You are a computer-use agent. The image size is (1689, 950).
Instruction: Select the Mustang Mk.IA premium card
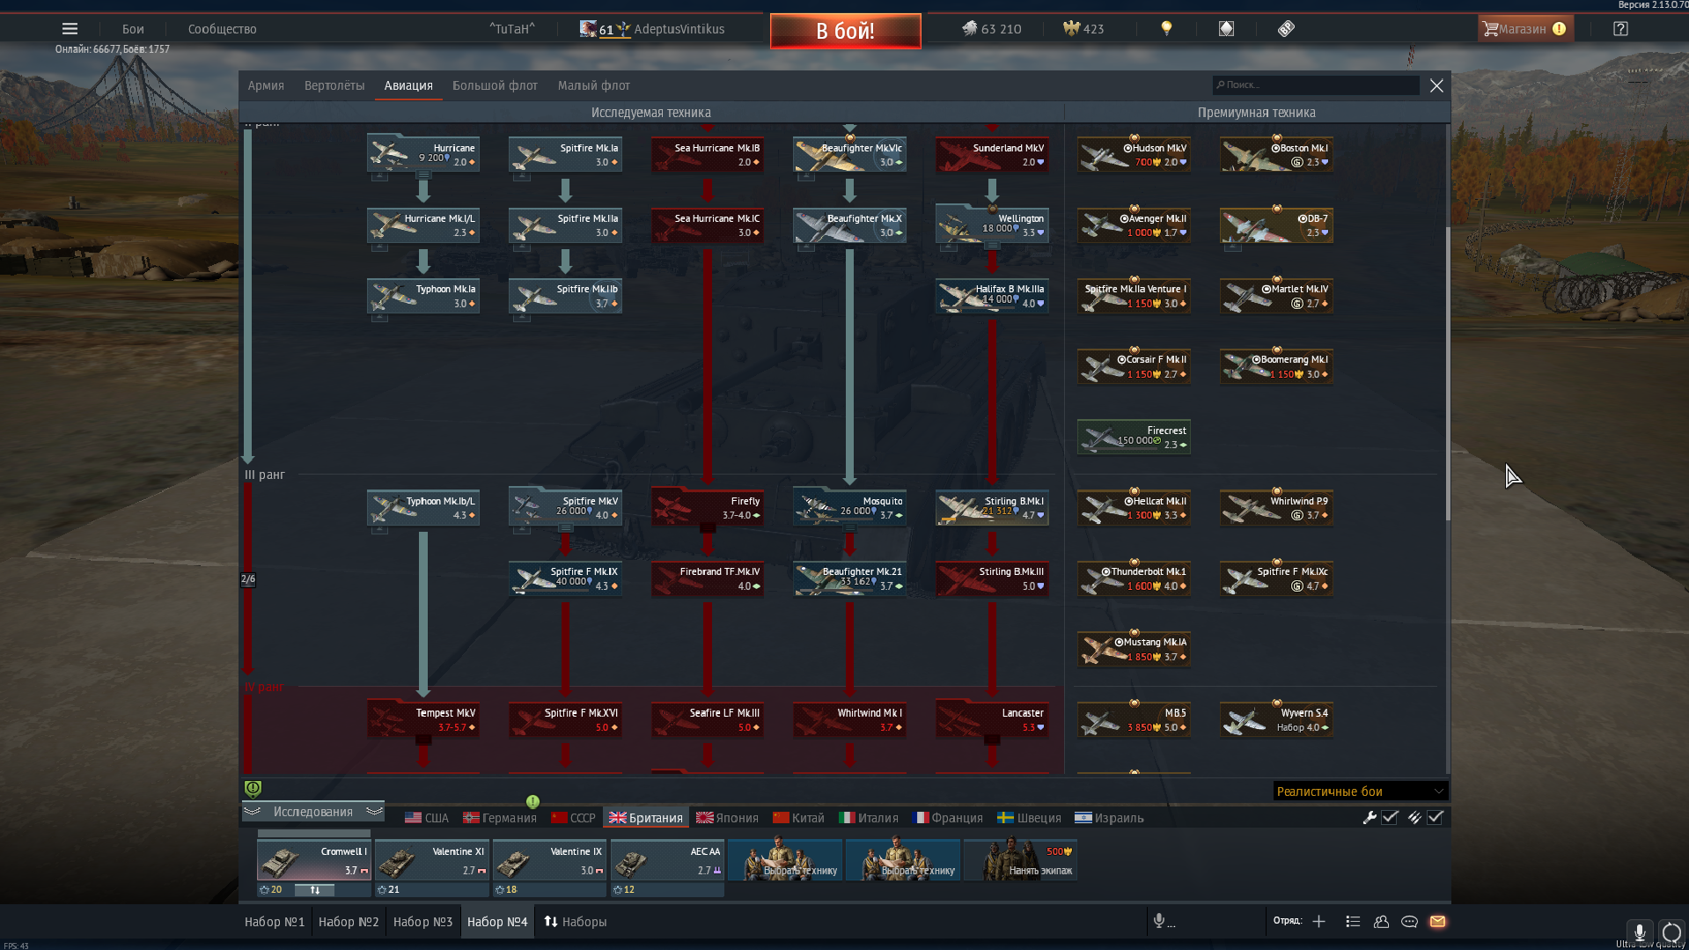1134,649
